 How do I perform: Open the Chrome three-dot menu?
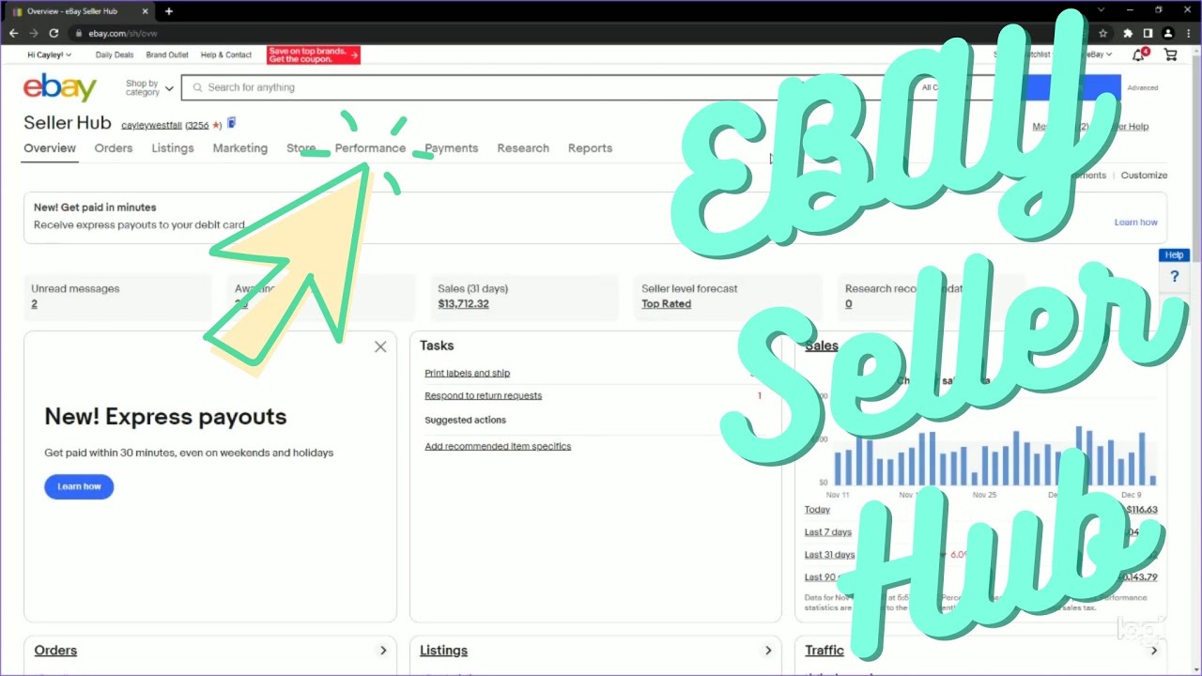1189,33
